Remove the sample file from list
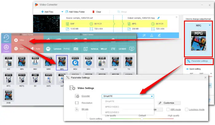The height and width of the screenshot is (125, 215). tap(177, 17)
